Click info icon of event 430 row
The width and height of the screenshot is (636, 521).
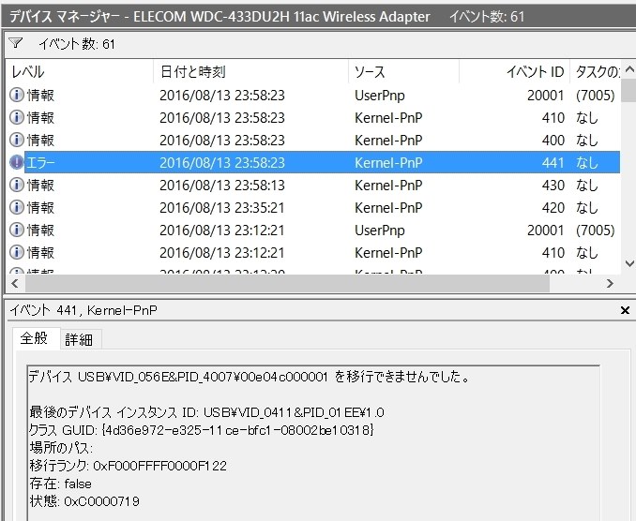pos(17,186)
